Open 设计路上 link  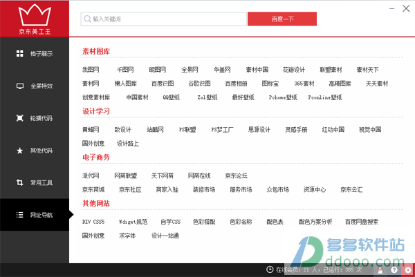(x=128, y=144)
